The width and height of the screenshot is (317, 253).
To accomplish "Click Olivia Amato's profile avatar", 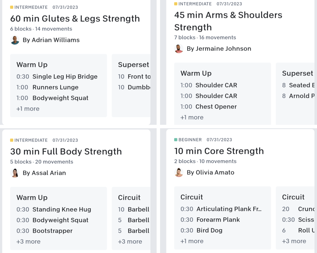I will (x=179, y=172).
